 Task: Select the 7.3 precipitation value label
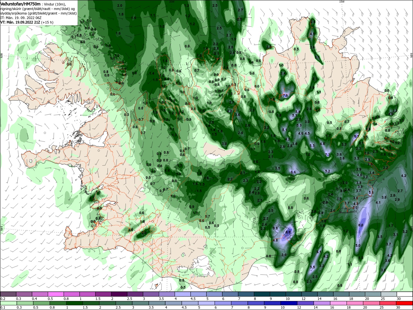click(327, 155)
